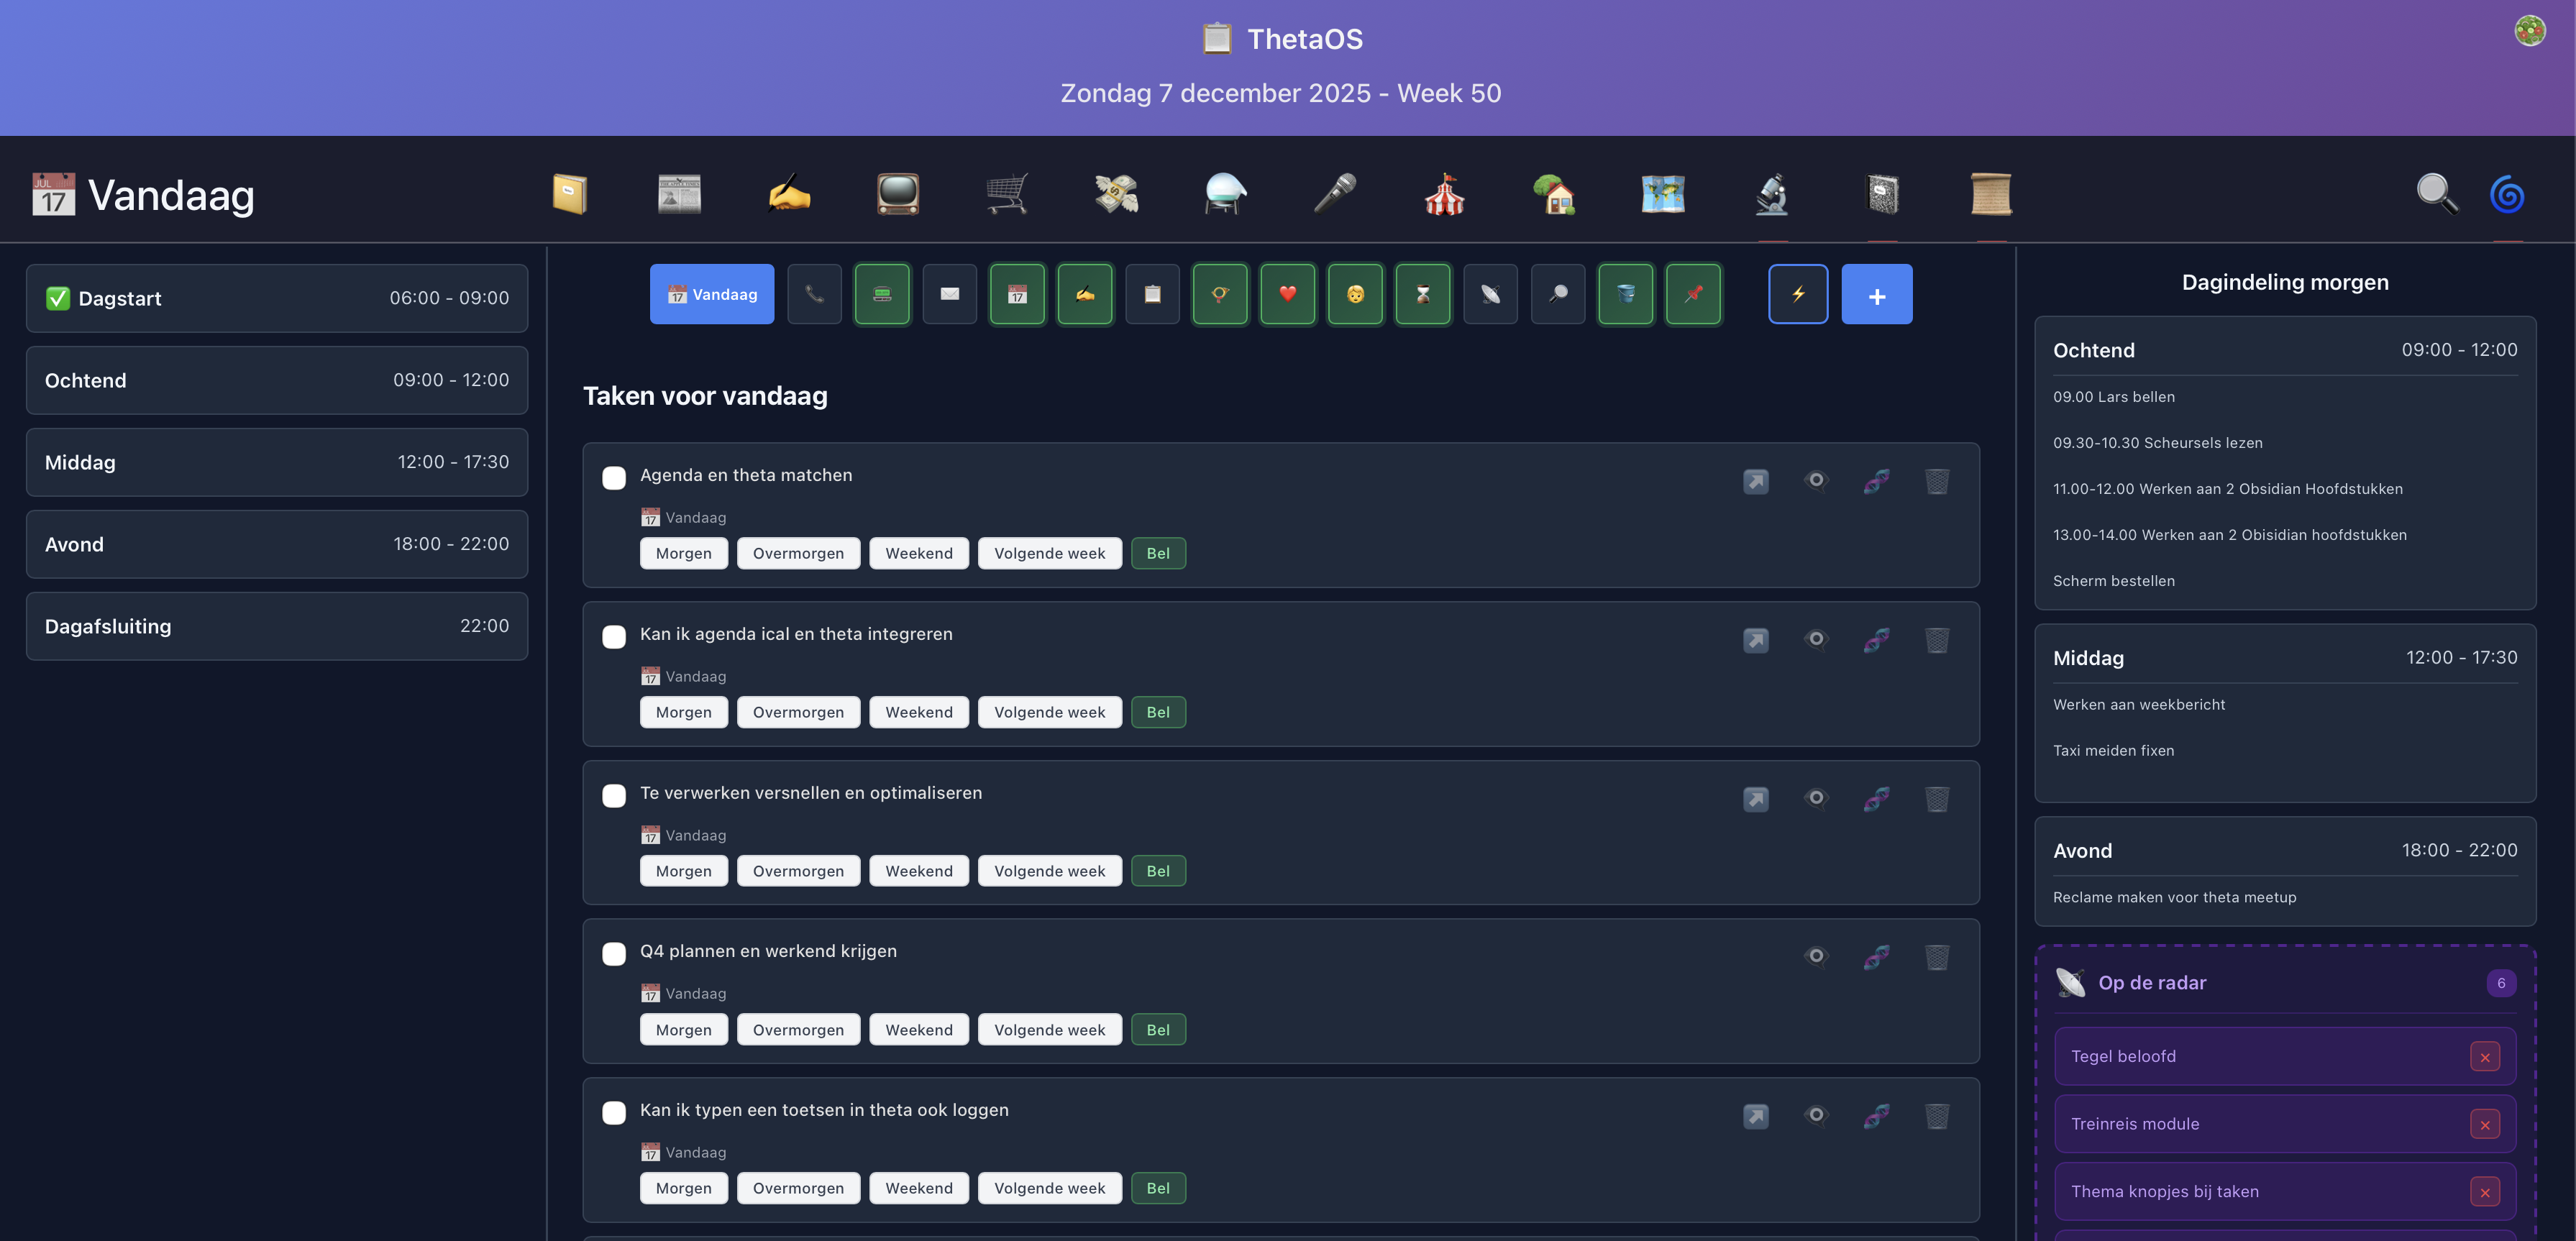Click the lightning bolt quick tab
This screenshot has width=2576, height=1241.
pyautogui.click(x=1798, y=294)
